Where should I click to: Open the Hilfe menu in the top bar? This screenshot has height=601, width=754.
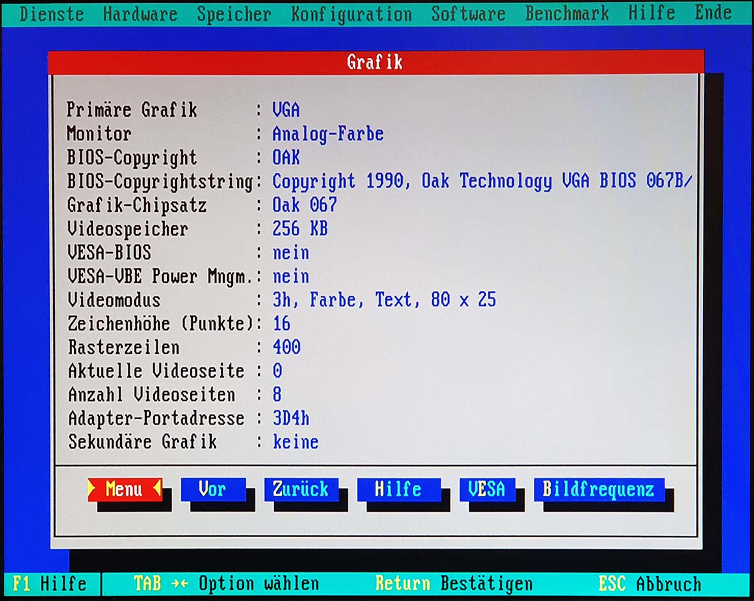(652, 13)
